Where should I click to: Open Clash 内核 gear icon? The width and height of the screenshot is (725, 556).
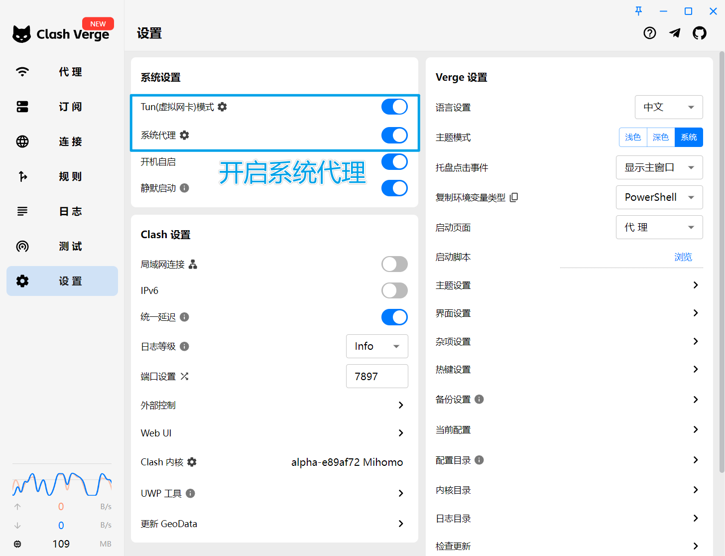point(193,462)
